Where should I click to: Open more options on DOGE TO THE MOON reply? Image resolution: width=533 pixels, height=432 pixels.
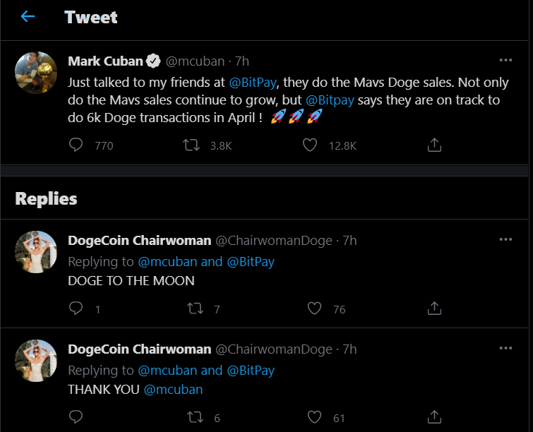(505, 240)
